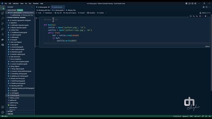Image resolution: width=212 pixels, height=119 pixels.
Task: Execute cell and below icon in toolbar
Action: point(197,16)
